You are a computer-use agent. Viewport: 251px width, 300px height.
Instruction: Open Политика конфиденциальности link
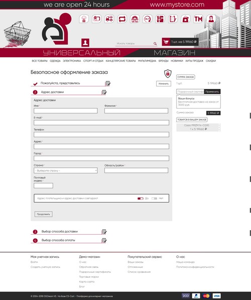pyautogui.click(x=195, y=267)
